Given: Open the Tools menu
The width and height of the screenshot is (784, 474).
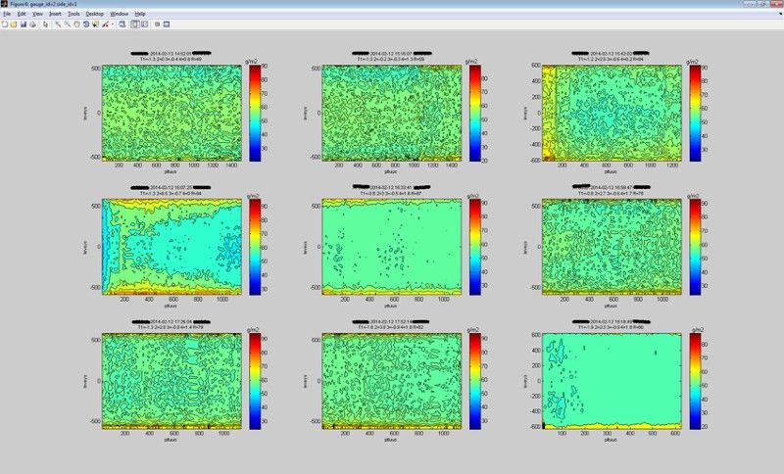Looking at the screenshot, I should point(73,14).
